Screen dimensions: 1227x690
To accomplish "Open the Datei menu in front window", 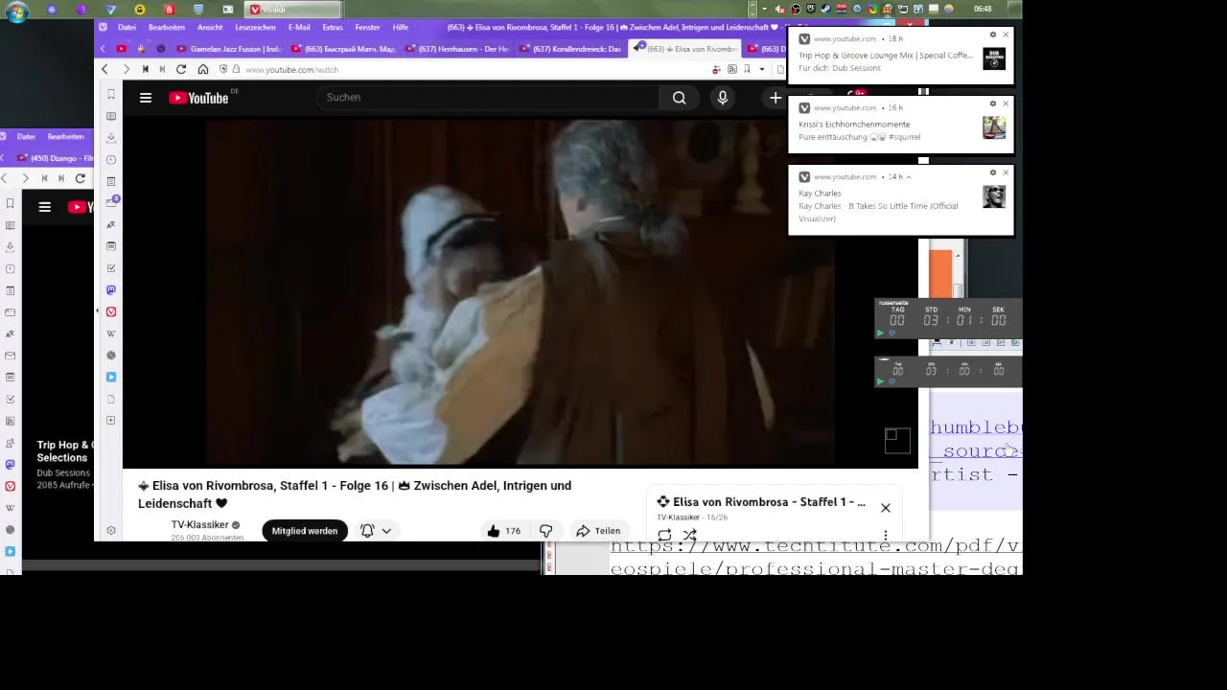I will [x=127, y=27].
